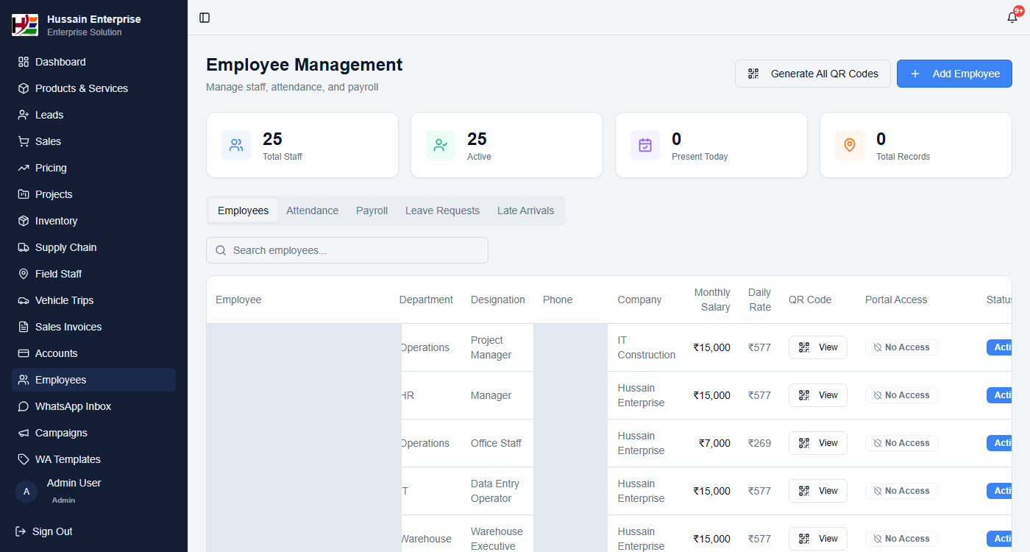
Task: Open the notifications bell icon
Action: (1012, 18)
